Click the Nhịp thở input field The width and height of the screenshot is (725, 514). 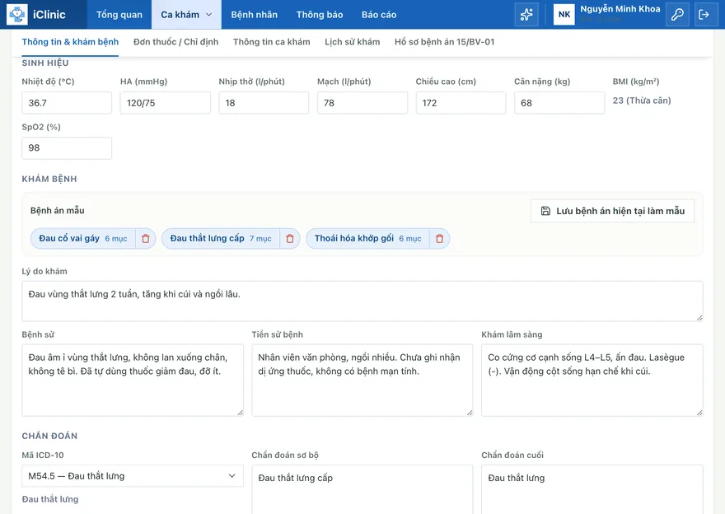click(x=264, y=103)
